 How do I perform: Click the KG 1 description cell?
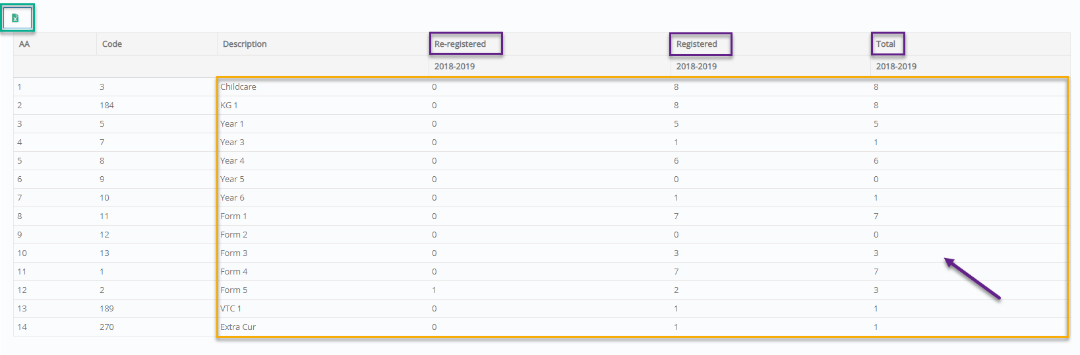(x=229, y=106)
